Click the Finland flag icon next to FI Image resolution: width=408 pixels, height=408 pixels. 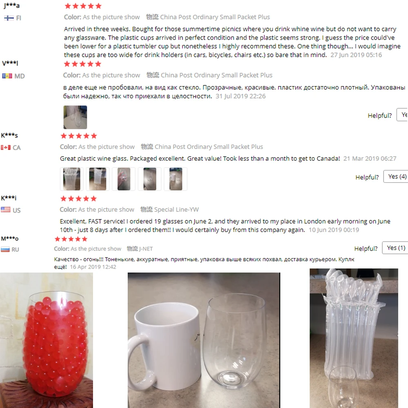[9, 18]
